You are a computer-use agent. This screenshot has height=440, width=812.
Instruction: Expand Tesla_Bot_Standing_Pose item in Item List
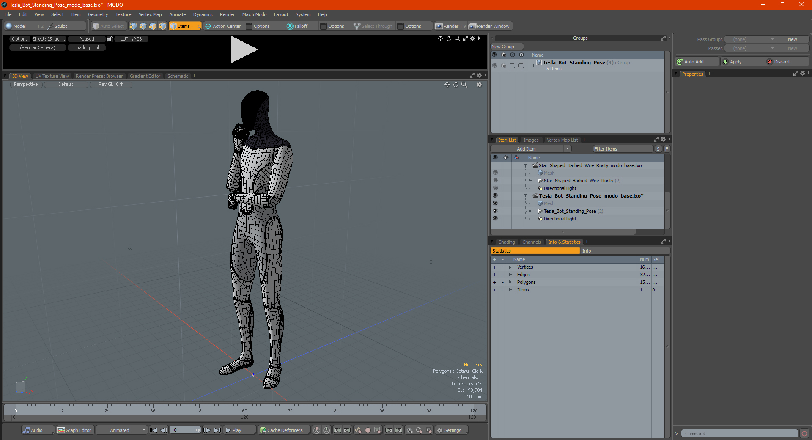(530, 211)
